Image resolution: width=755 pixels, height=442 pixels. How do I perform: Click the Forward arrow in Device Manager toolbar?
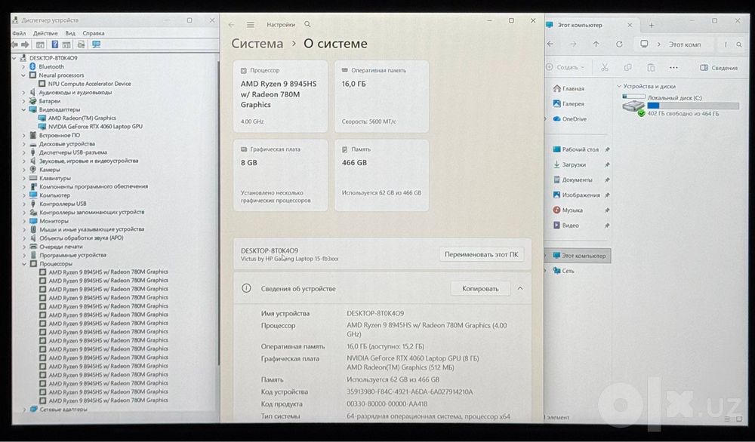[25, 45]
